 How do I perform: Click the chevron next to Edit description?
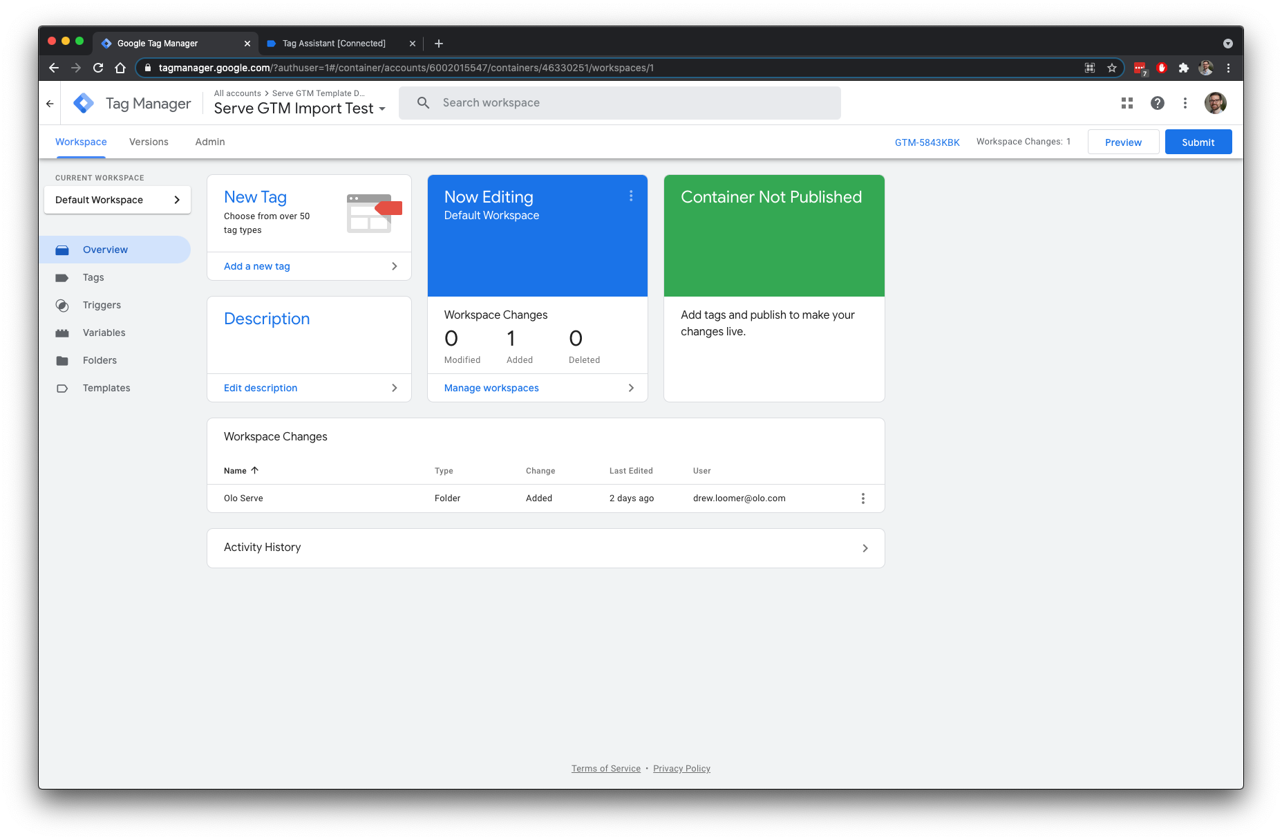coord(395,388)
